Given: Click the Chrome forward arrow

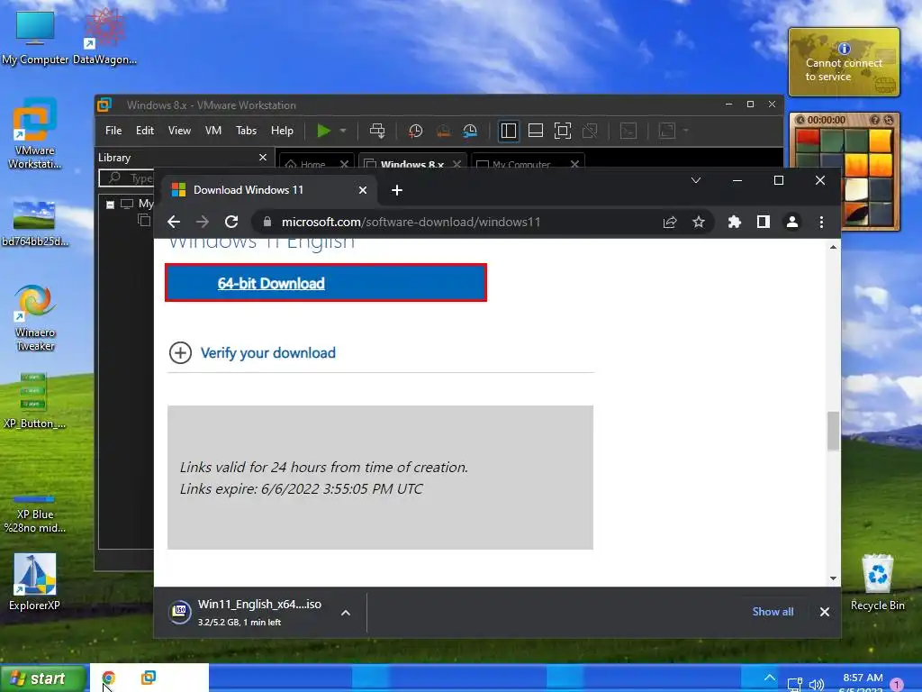Looking at the screenshot, I should 203,222.
